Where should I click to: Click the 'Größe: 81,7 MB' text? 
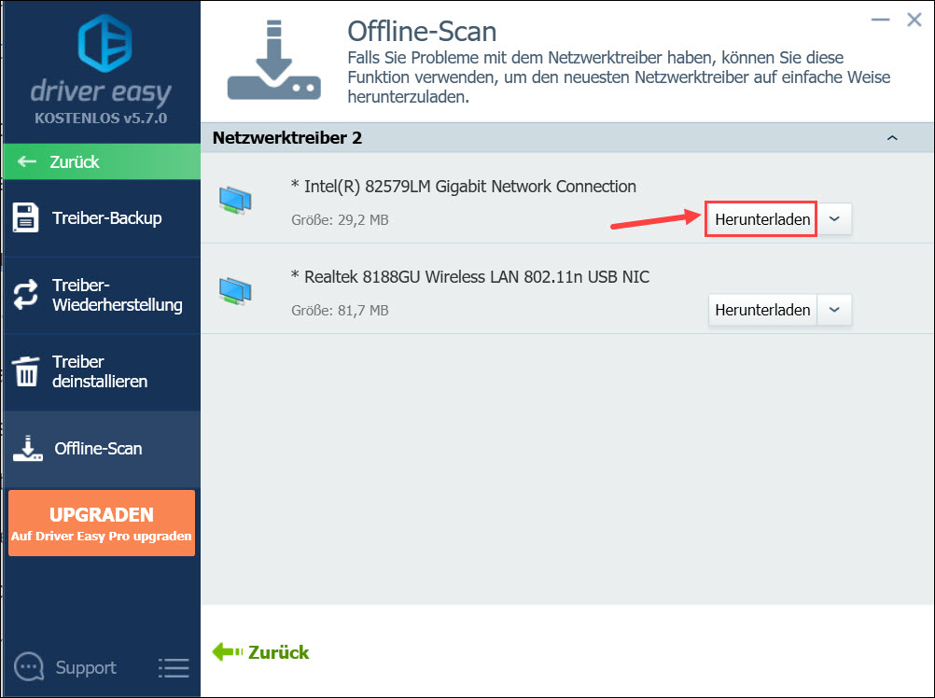click(x=340, y=311)
